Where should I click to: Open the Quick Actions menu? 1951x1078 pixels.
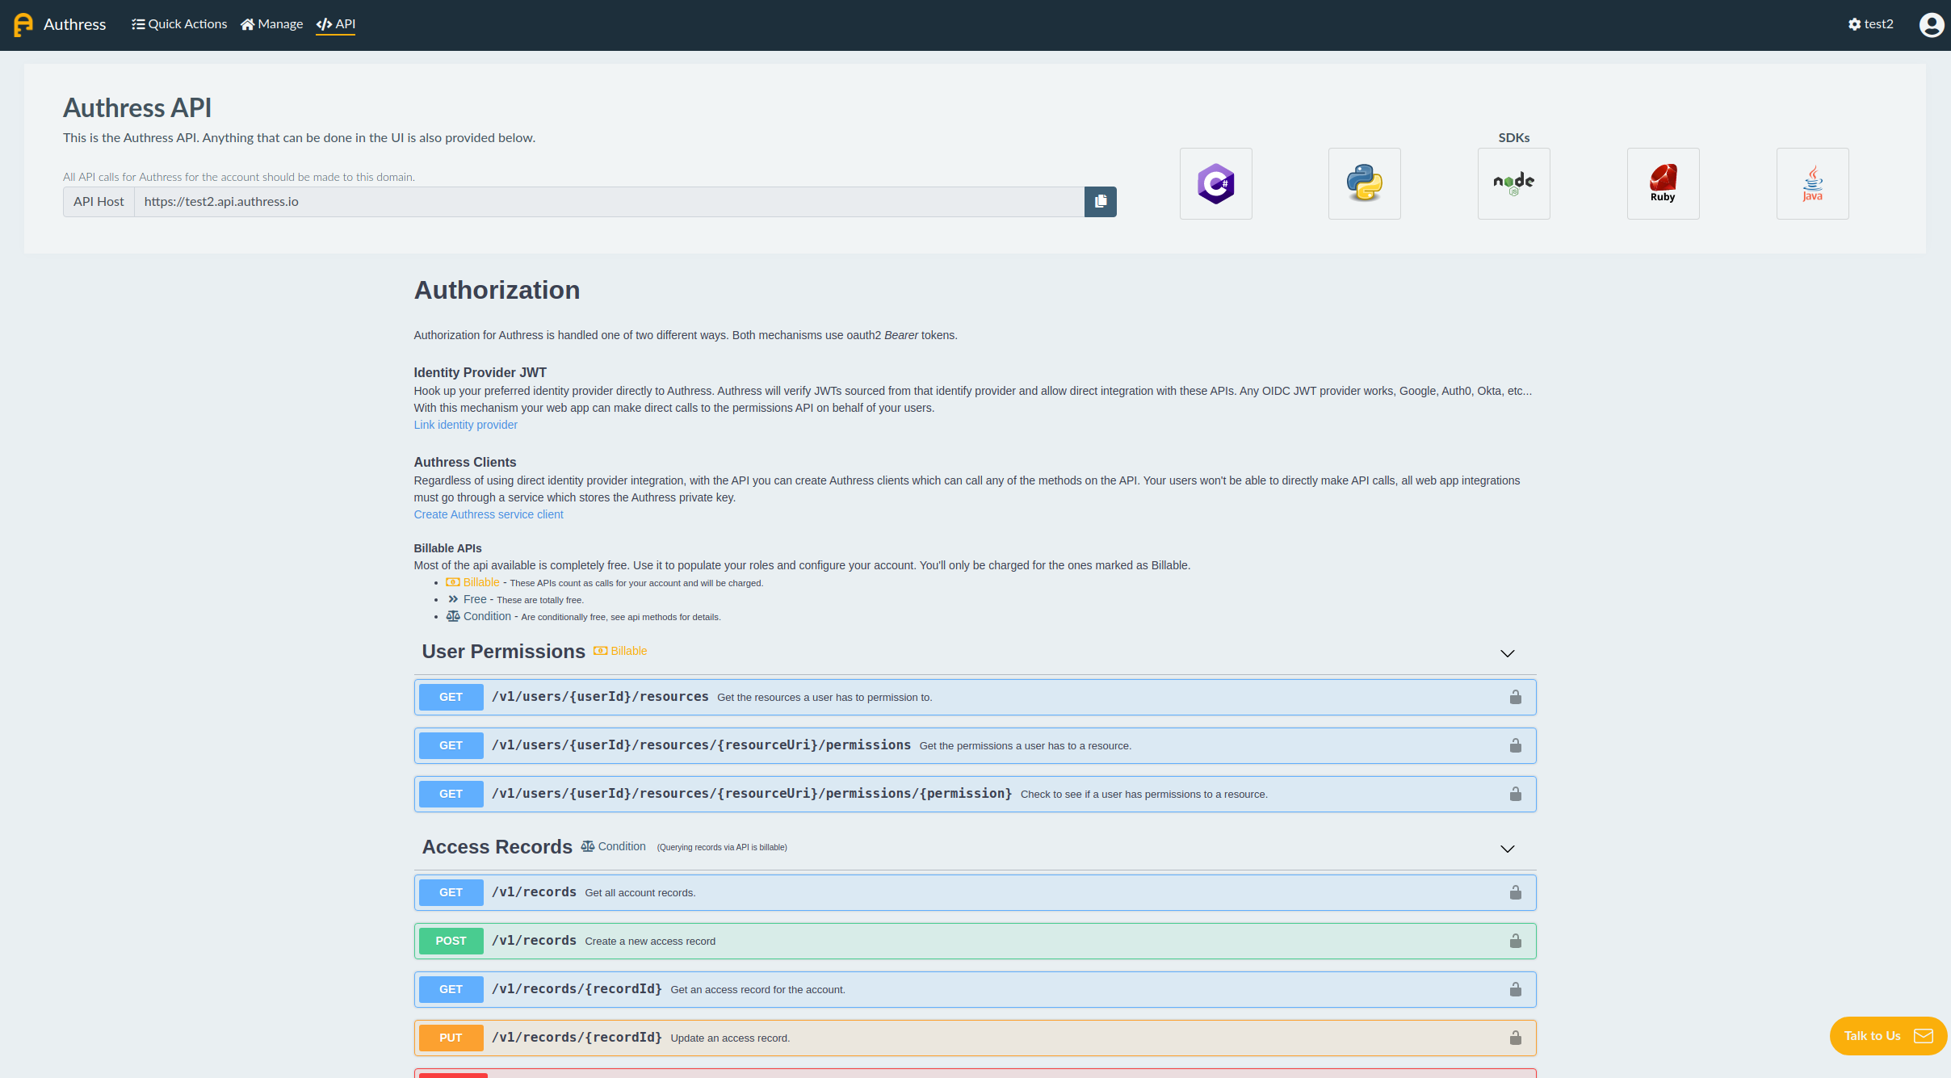tap(179, 24)
